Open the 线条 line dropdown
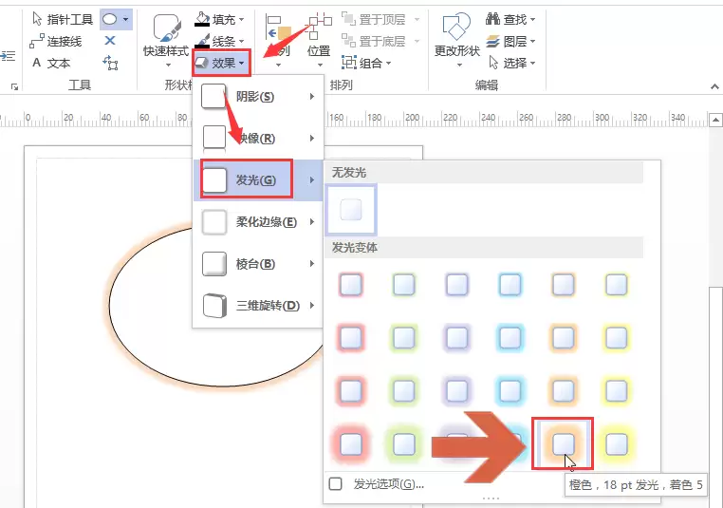723x508 pixels. 219,41
